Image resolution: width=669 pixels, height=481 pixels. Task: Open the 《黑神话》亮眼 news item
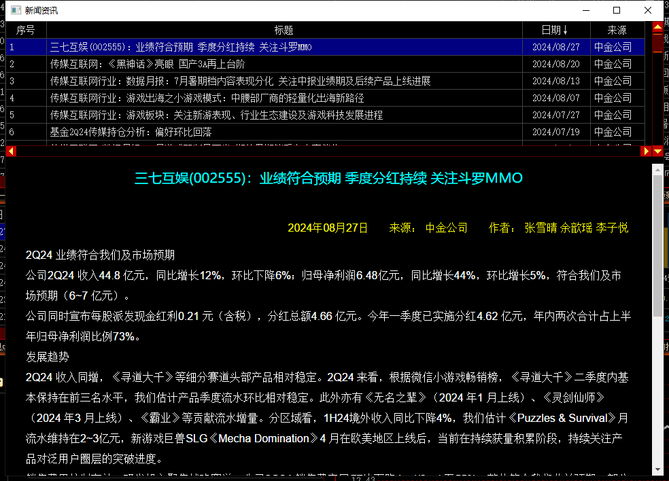[147, 65]
